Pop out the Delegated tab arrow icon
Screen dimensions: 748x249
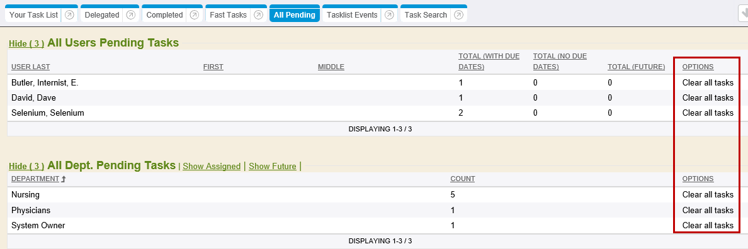(x=131, y=14)
